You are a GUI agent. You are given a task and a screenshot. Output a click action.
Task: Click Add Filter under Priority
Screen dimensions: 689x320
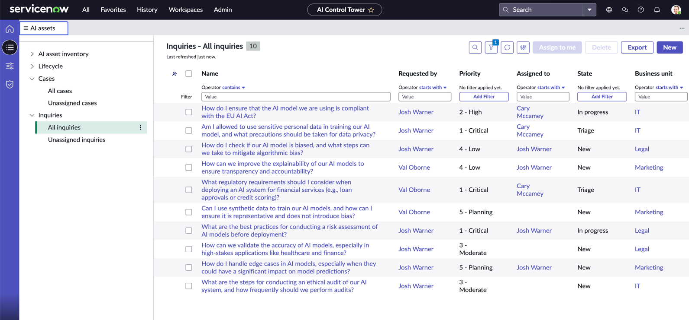[x=484, y=97]
